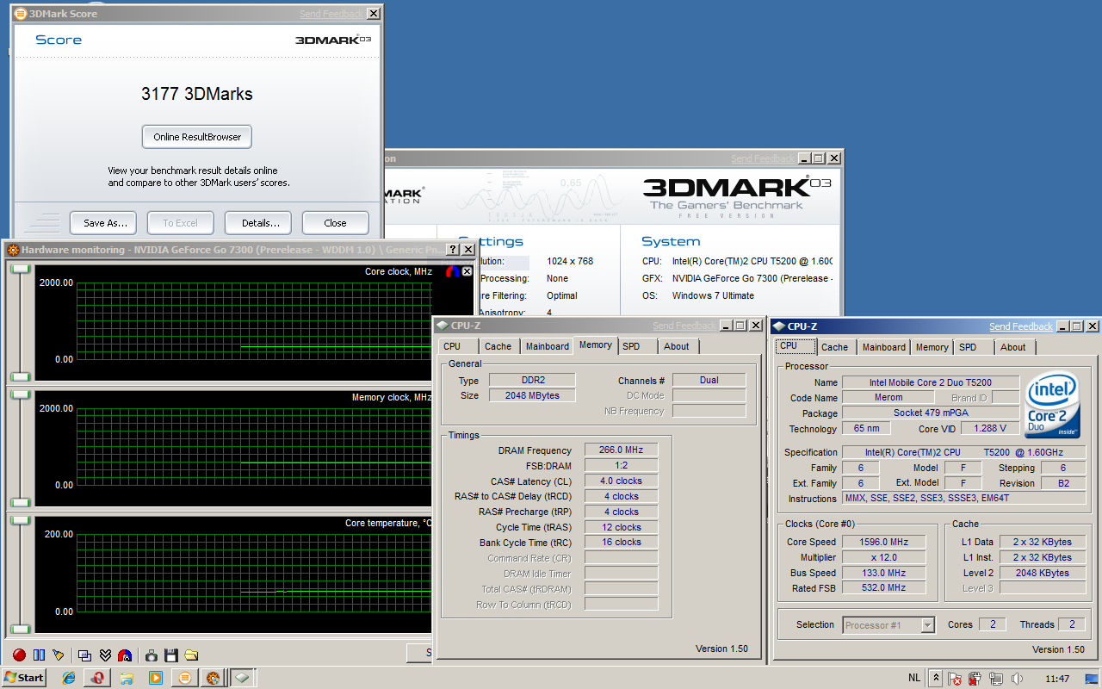Click Send Feedback in right CPU-Z title bar
Viewport: 1102px width, 689px height.
(x=1020, y=326)
